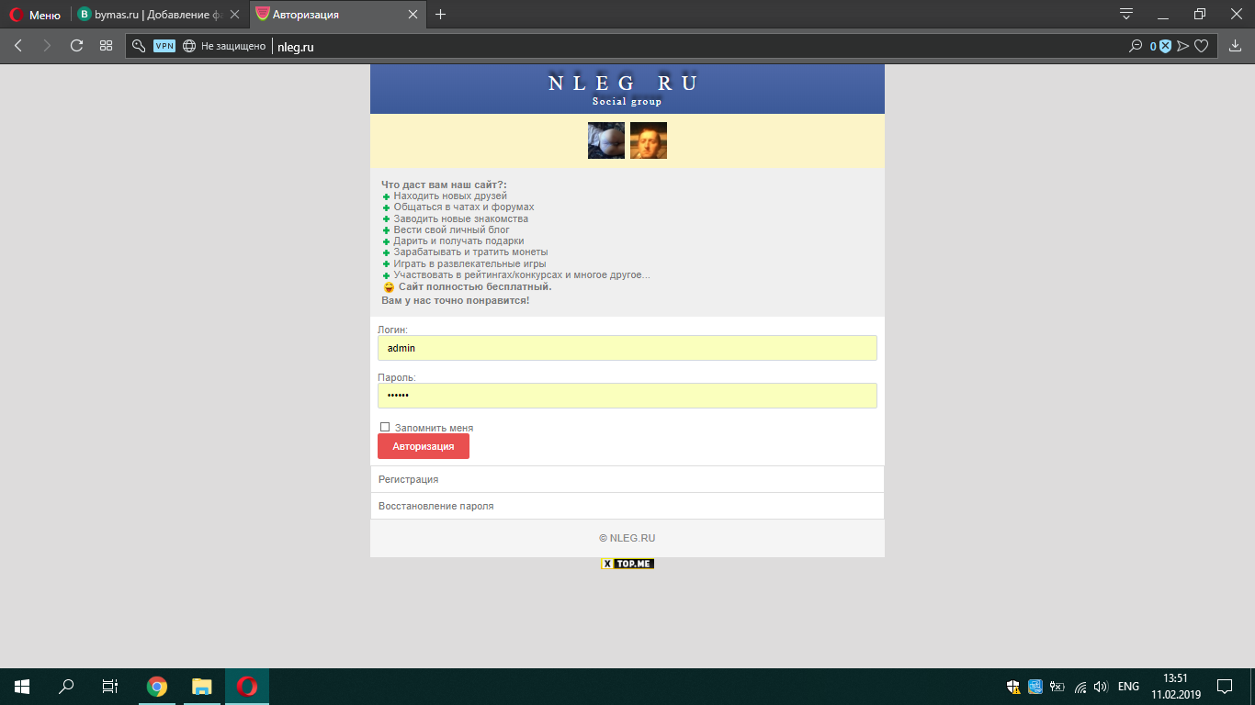Click the 'Восстановление пароля' link
This screenshot has height=705, width=1255.
point(436,506)
